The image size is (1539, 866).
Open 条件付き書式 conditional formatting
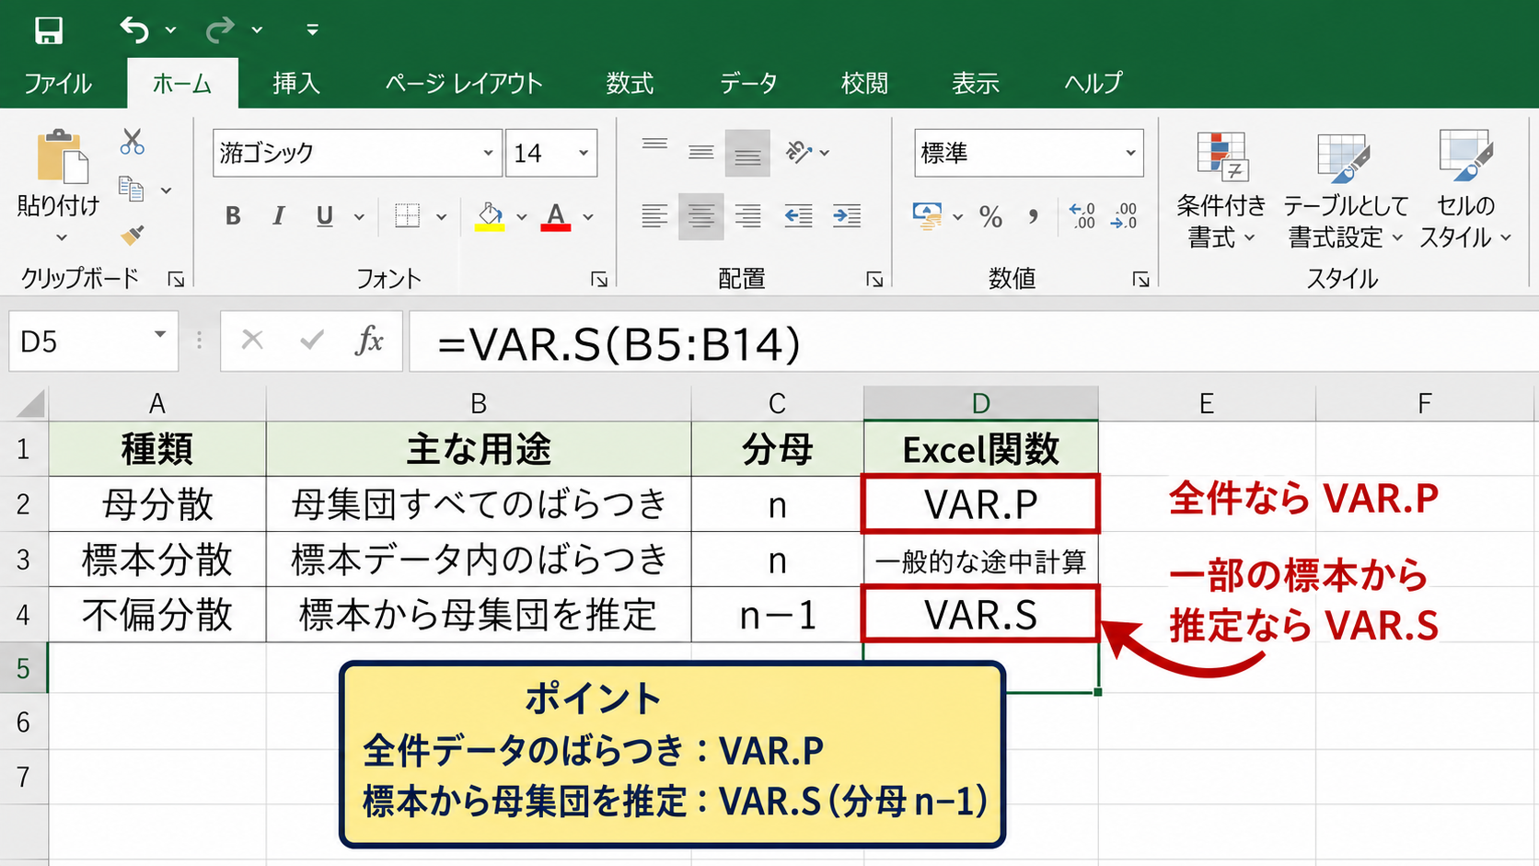1221,191
